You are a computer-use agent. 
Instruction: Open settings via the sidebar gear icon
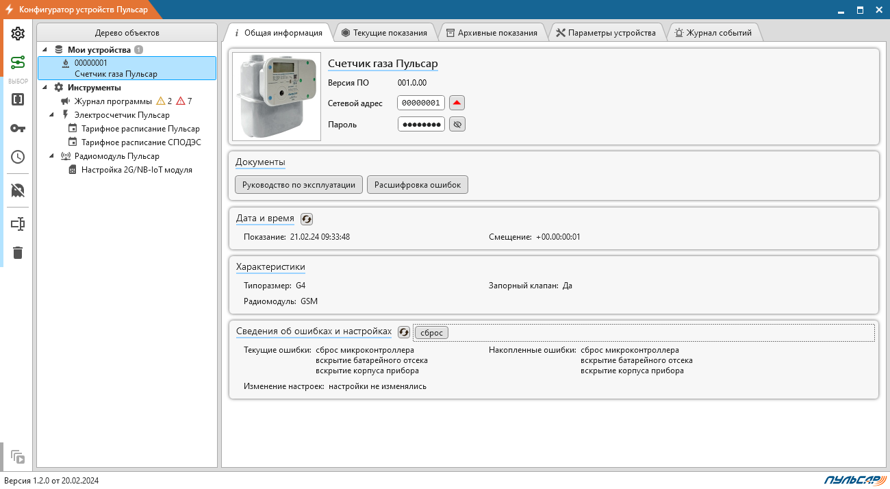[18, 34]
